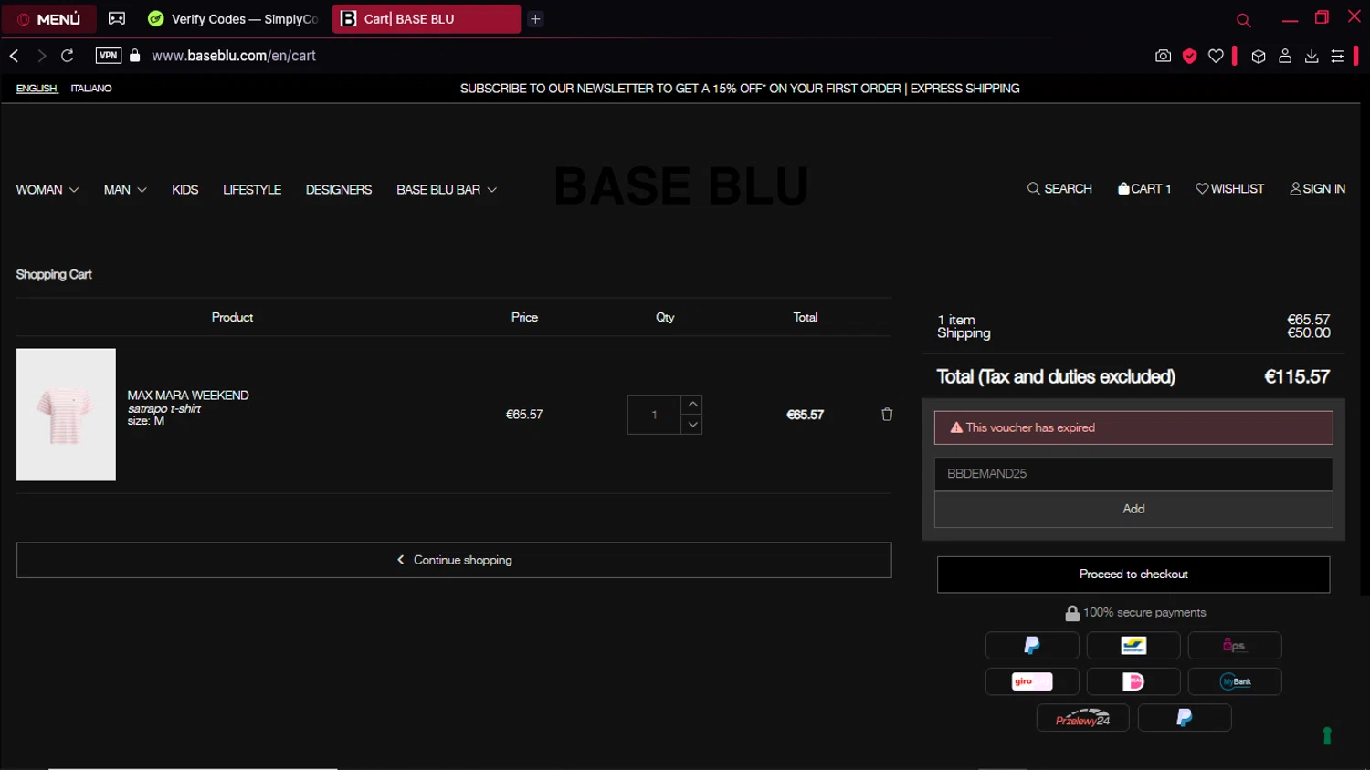Viewport: 1370px width, 770px height.
Task: Increase quantity with up arrow
Action: click(x=693, y=405)
